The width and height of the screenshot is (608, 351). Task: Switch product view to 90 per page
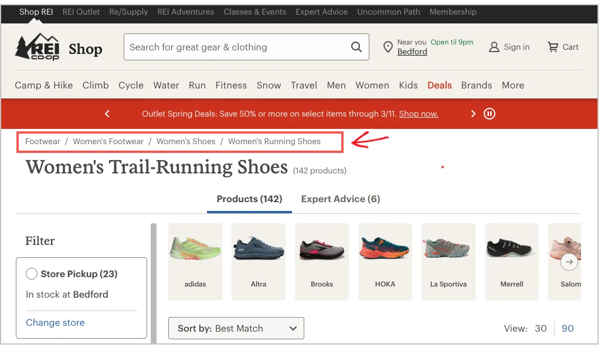[568, 328]
